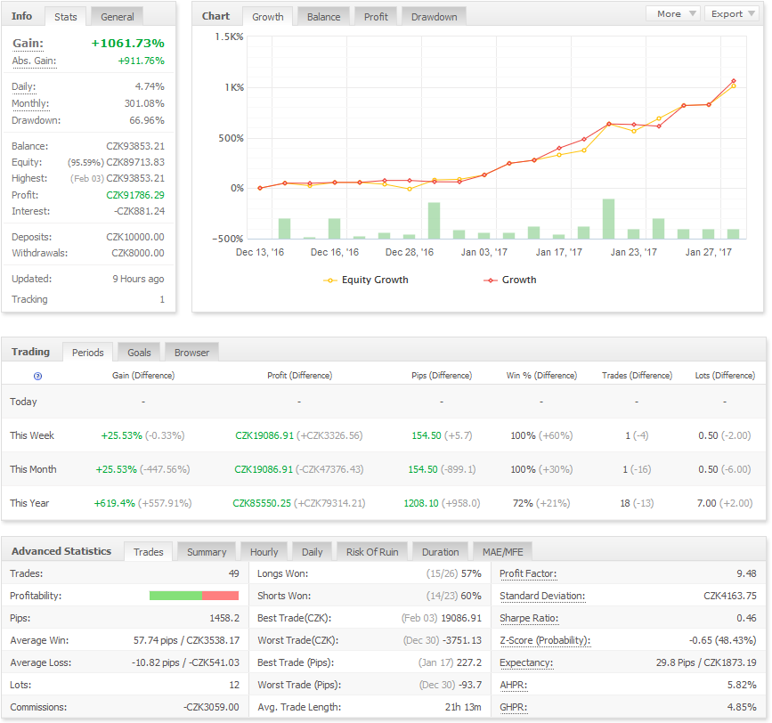This screenshot has height=723, width=772.
Task: Toggle Equity Growth legend marker
Action: coord(329,280)
